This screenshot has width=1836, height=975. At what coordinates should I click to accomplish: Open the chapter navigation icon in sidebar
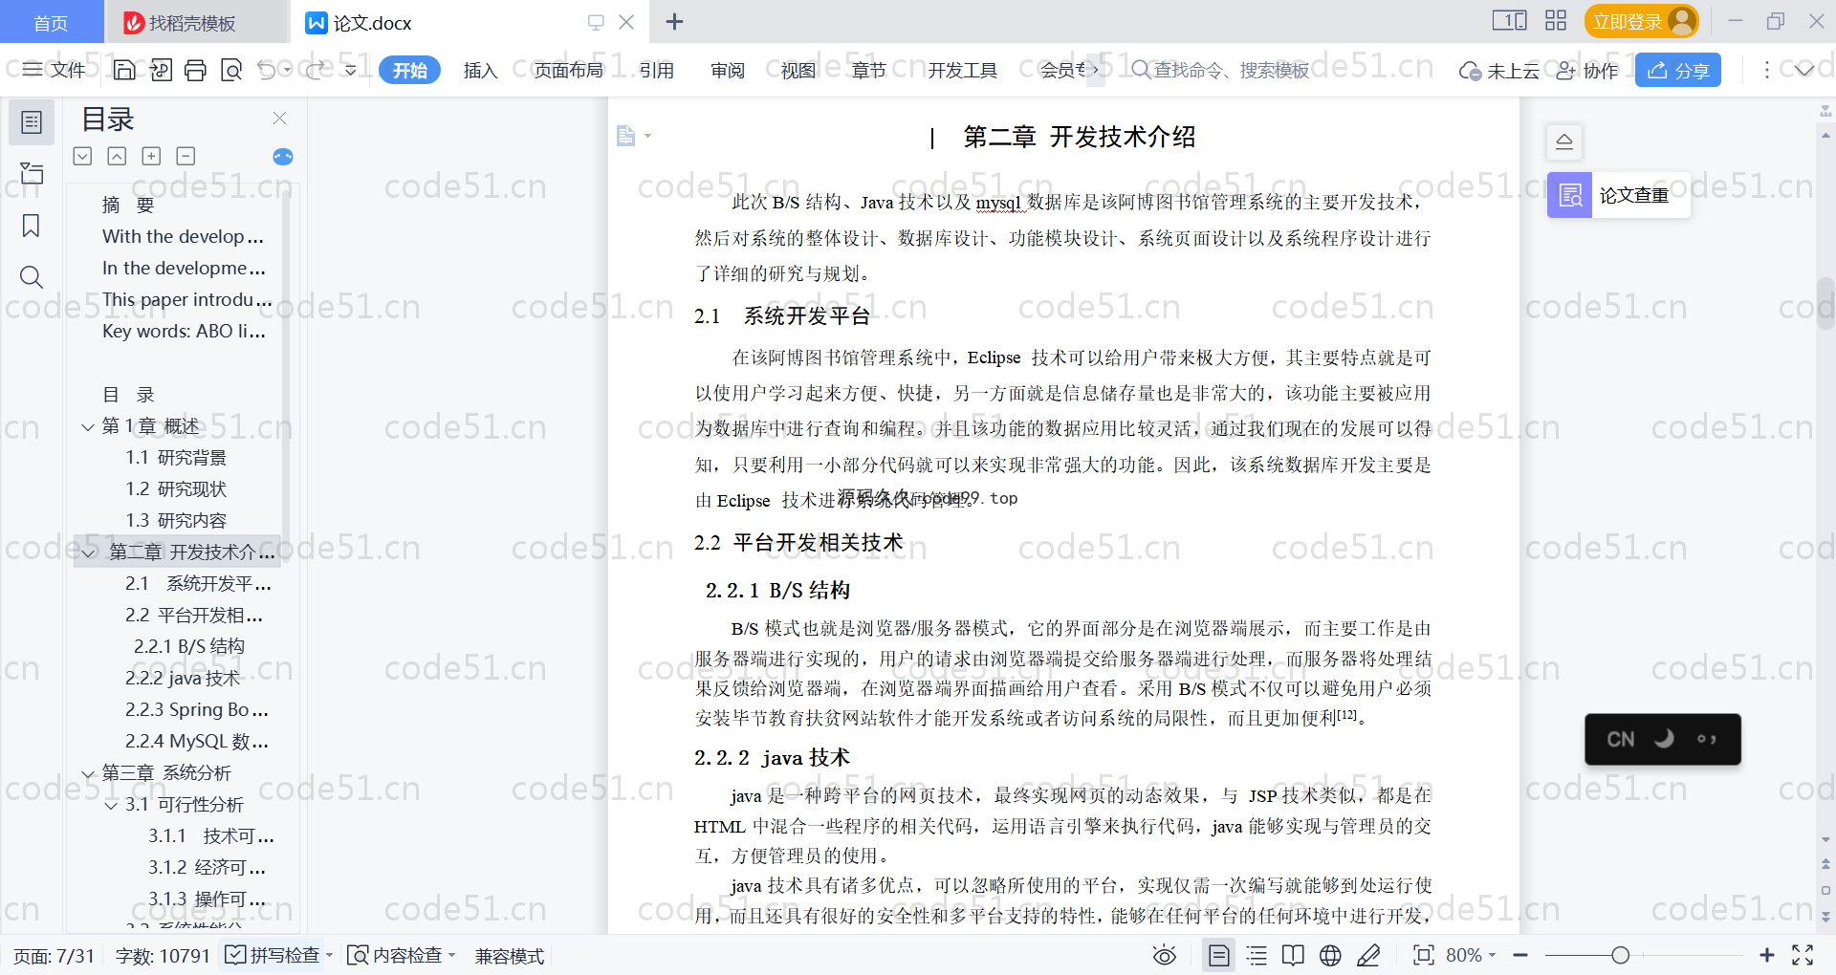[x=32, y=173]
